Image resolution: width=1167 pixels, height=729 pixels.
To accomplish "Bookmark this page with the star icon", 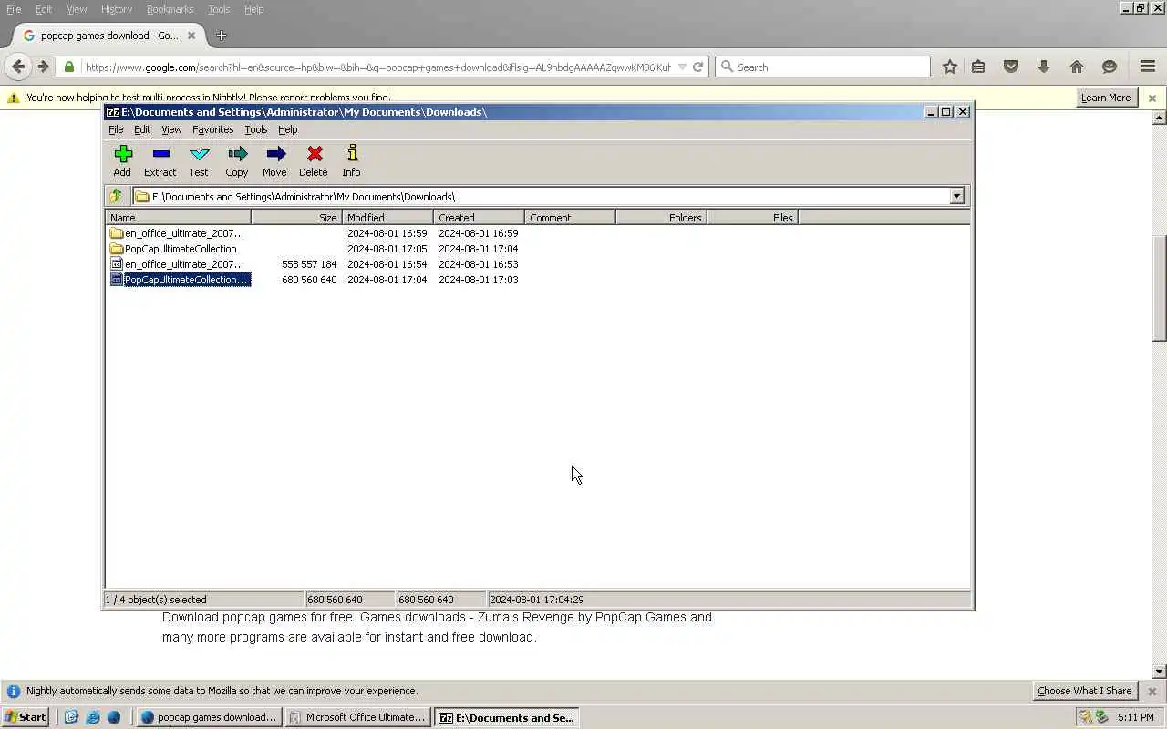I will [x=950, y=67].
